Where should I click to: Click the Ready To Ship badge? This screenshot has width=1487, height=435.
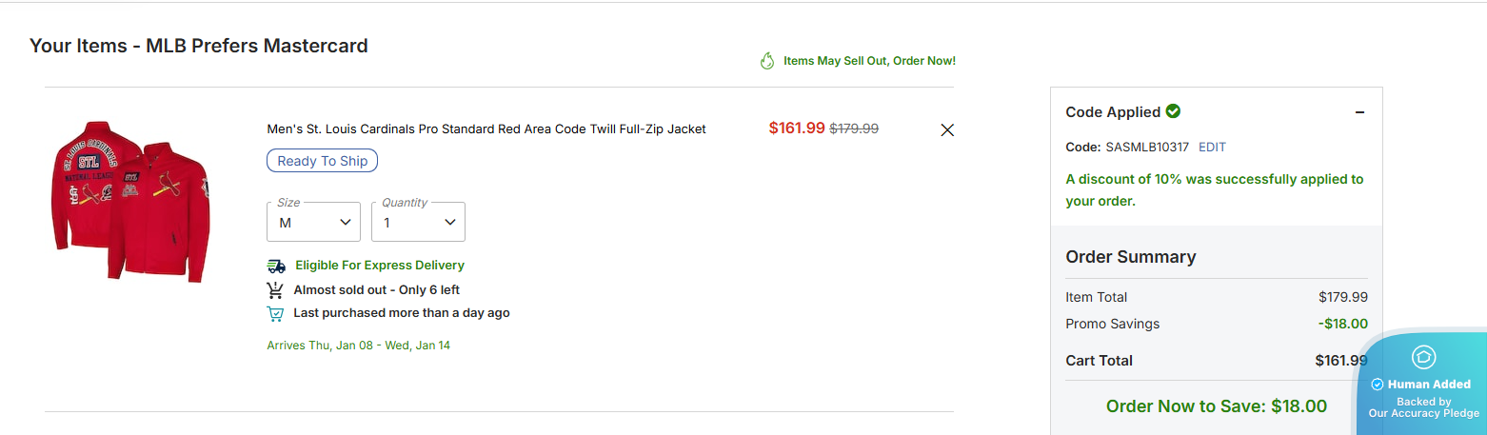(x=322, y=161)
